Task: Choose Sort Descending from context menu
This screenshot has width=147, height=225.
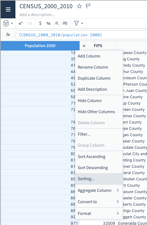Action: click(99, 167)
